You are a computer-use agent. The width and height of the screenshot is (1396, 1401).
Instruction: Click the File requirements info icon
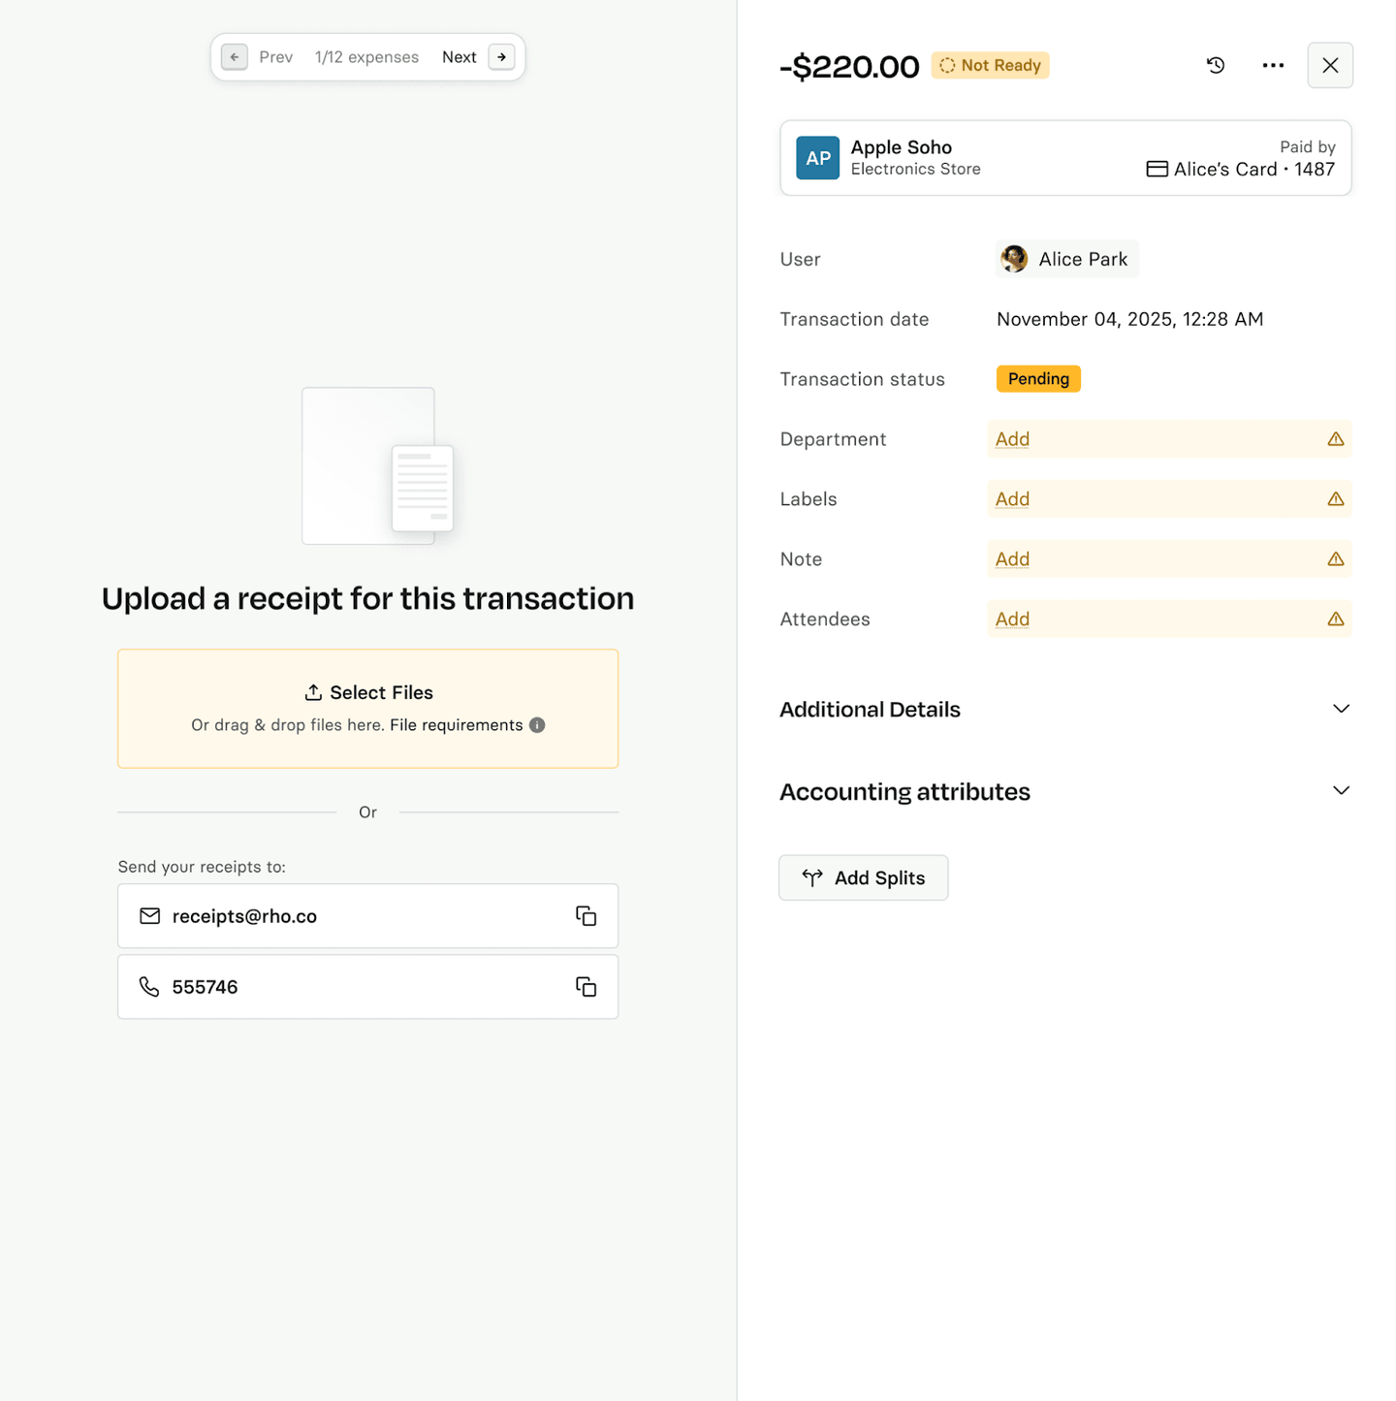tap(537, 725)
